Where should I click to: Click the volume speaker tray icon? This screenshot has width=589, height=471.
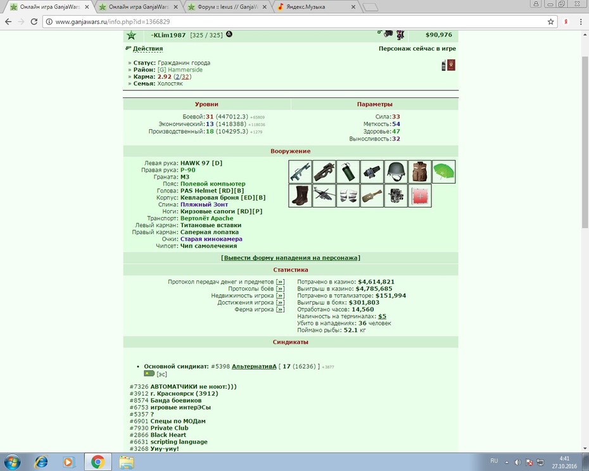[517, 462]
